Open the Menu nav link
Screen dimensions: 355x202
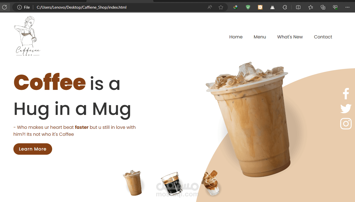tap(260, 37)
